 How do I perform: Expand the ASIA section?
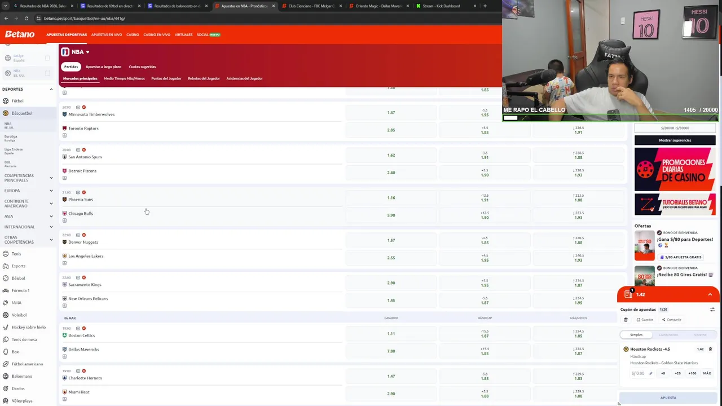click(x=51, y=217)
